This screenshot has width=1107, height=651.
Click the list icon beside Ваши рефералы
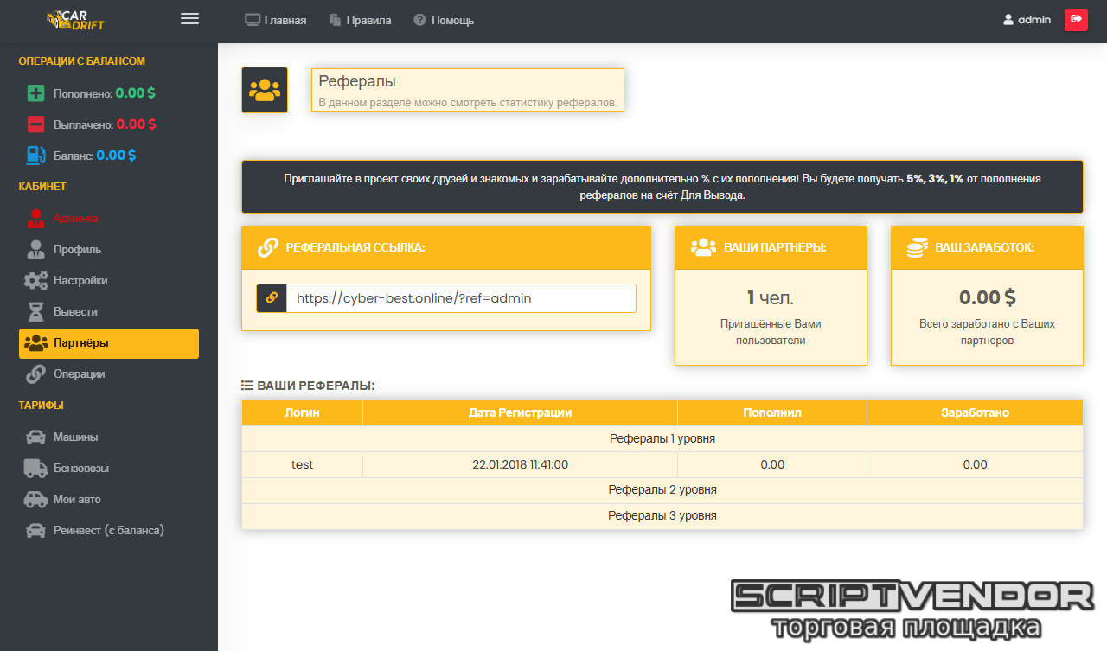(x=246, y=386)
